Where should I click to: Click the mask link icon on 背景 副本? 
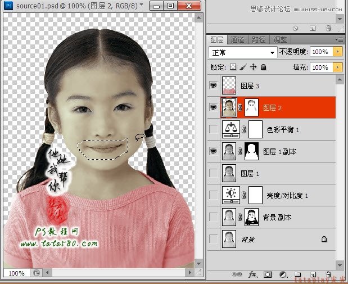coord(240,217)
